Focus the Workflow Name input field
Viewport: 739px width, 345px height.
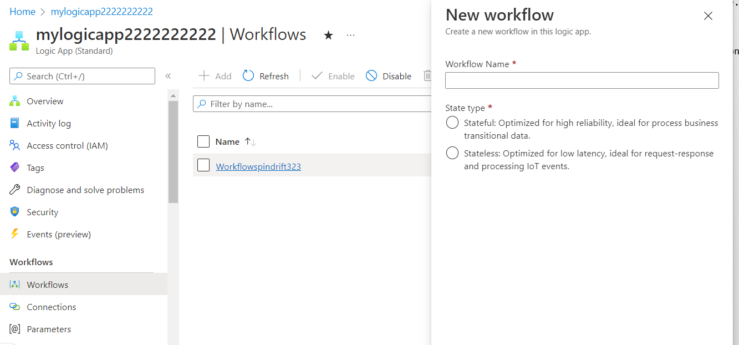582,80
